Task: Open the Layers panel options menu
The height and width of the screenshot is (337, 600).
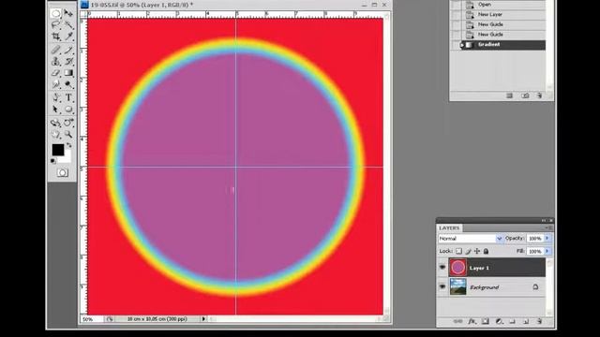Action: [x=548, y=227]
